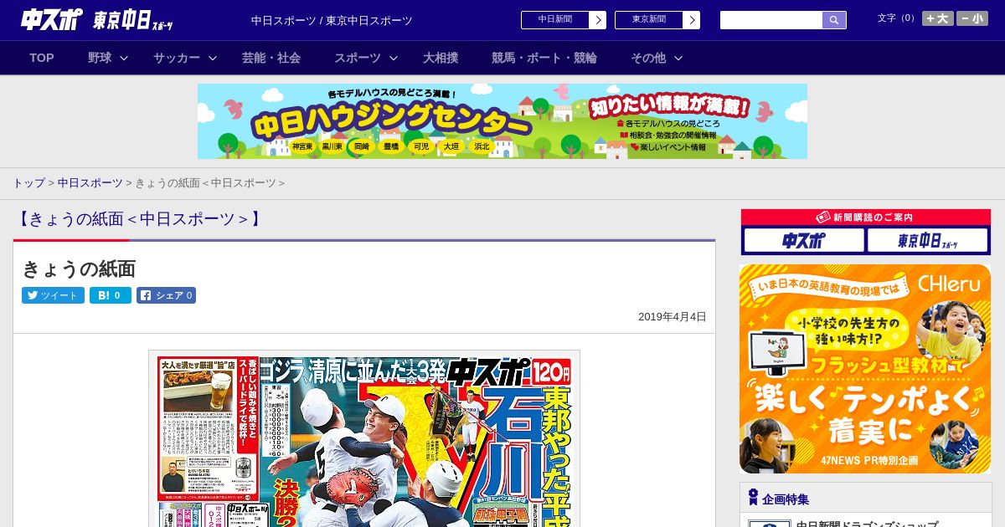Click the きょうの紙面 article heading

point(79,269)
